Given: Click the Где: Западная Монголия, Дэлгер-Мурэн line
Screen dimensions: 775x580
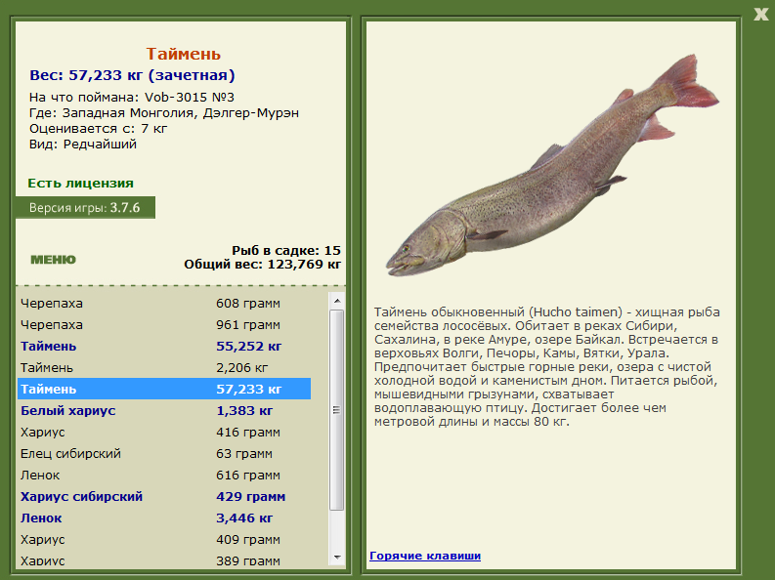Looking at the screenshot, I should point(164,113).
